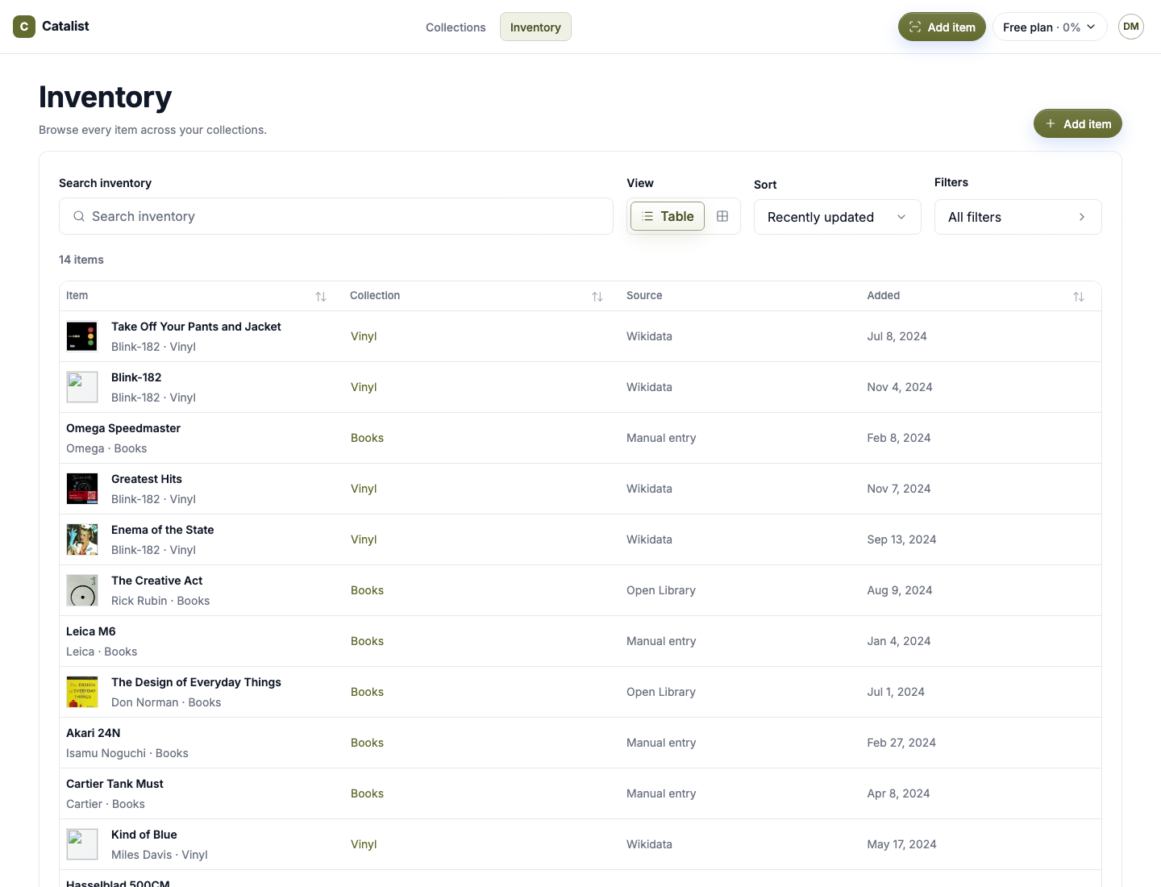Viewport: 1161px width, 887px height.
Task: Click Open Library source for The Creative Act
Action: pyautogui.click(x=661, y=590)
